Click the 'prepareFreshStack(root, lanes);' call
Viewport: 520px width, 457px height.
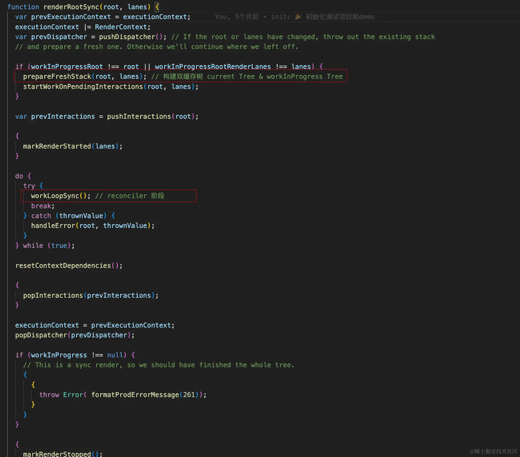tap(85, 76)
